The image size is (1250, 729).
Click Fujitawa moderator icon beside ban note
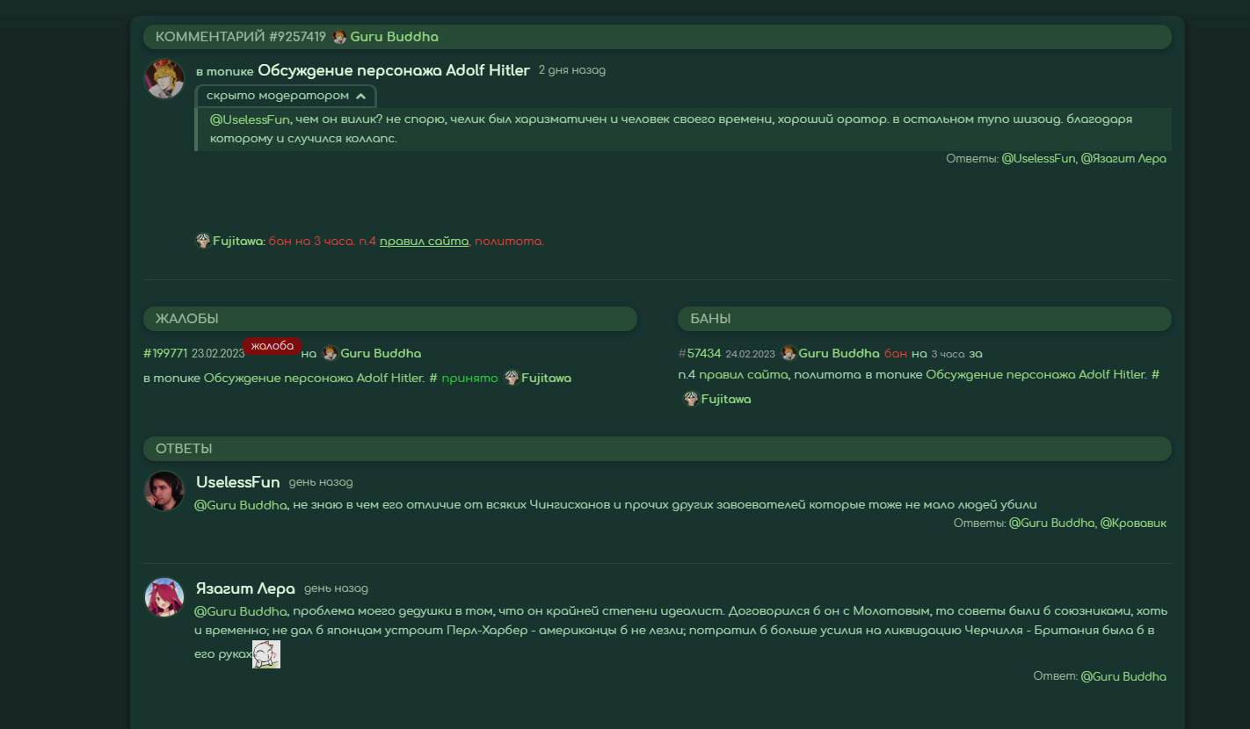click(203, 241)
